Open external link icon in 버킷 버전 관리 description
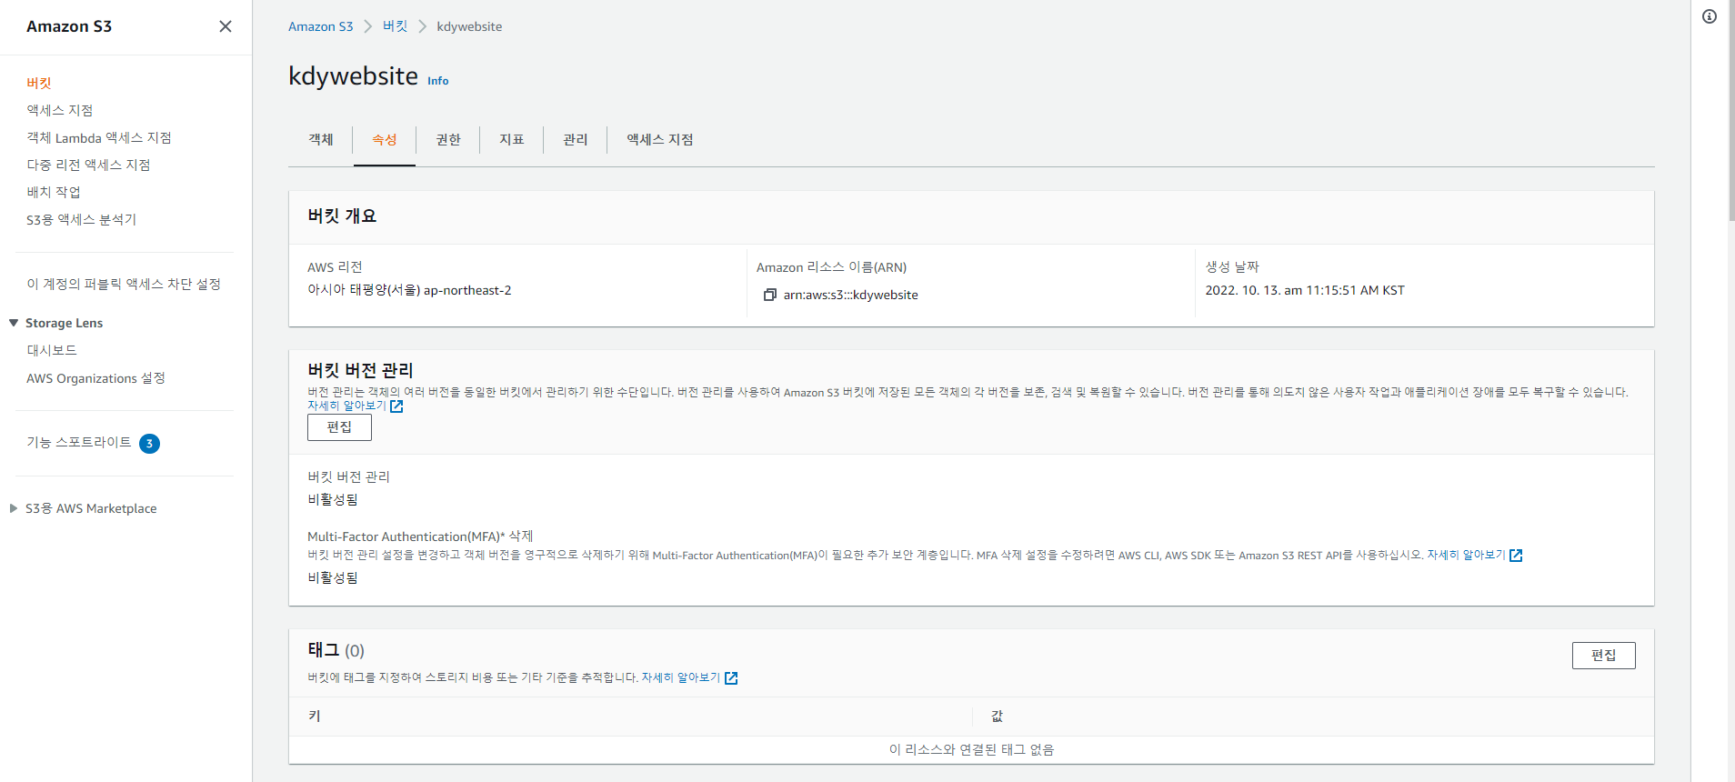 point(396,406)
